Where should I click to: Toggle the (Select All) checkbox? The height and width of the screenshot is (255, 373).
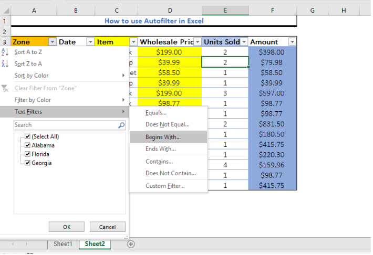(x=28, y=136)
